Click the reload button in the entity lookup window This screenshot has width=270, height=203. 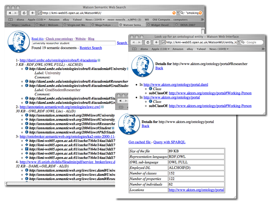tap(148, 42)
